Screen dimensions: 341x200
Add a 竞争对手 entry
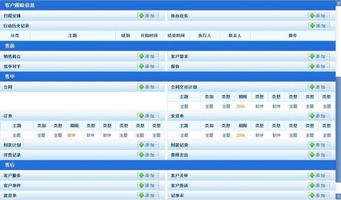[x=148, y=66]
